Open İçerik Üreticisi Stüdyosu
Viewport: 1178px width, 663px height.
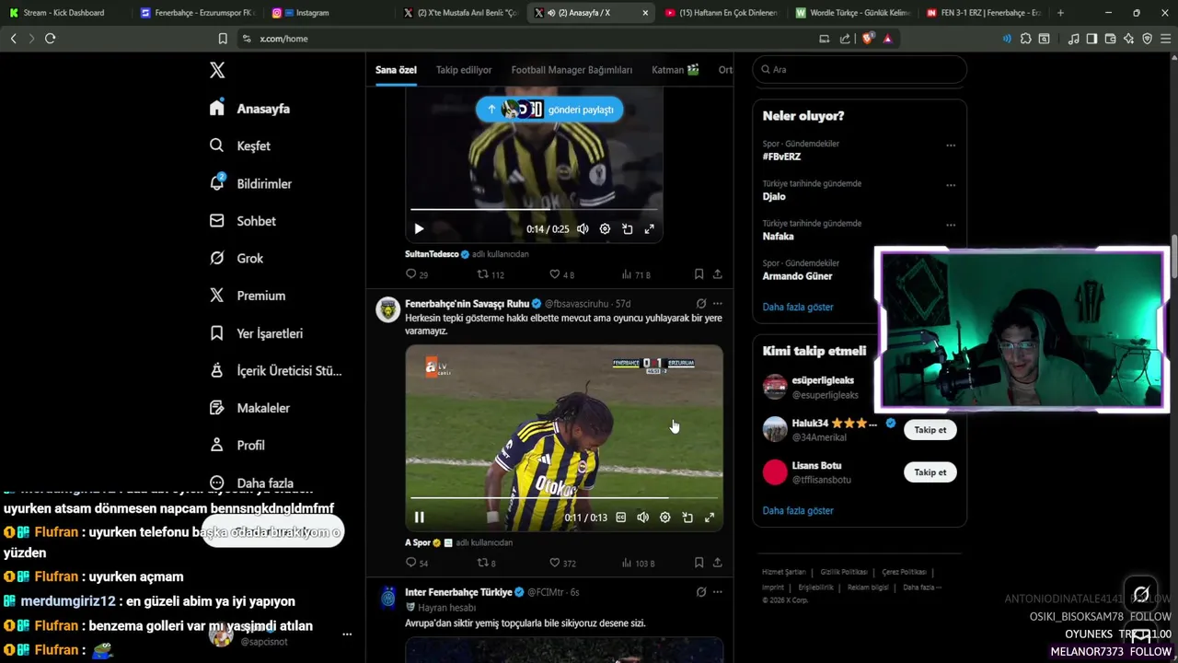click(276, 370)
